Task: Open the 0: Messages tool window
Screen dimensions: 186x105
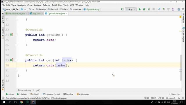Action: 83,94
